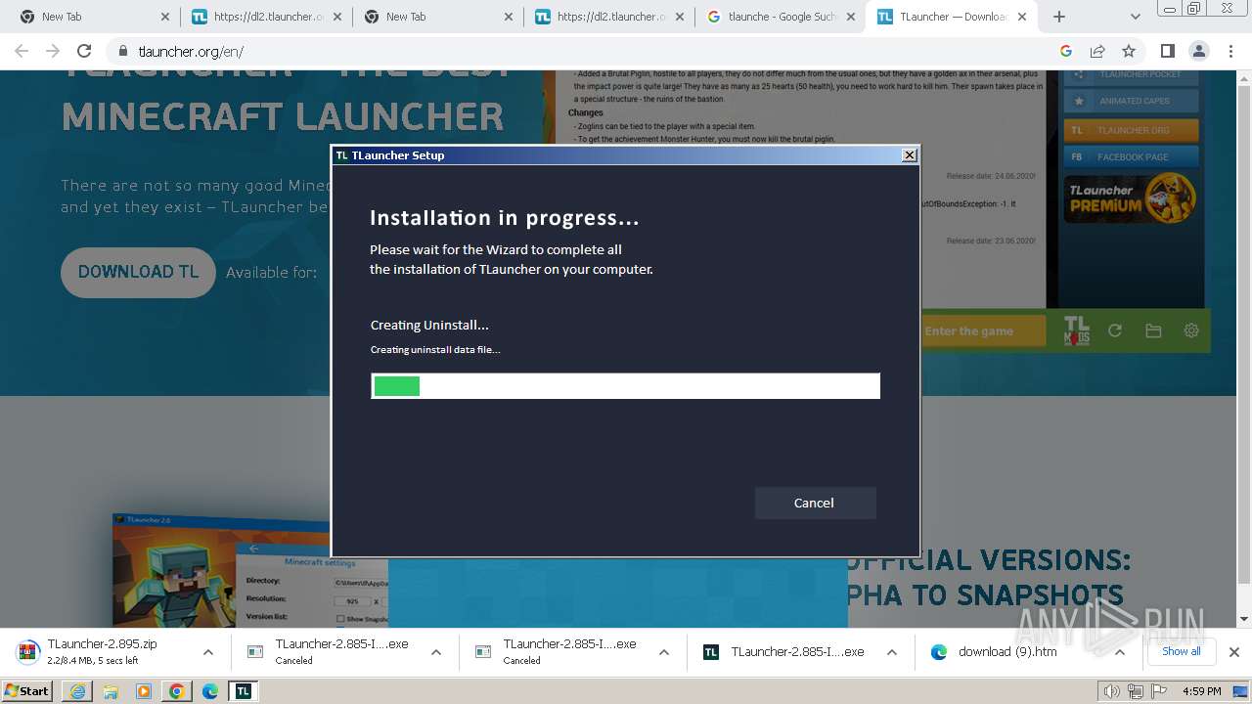Go back in Chrome browser
Image resolution: width=1252 pixels, height=704 pixels.
[x=22, y=51]
